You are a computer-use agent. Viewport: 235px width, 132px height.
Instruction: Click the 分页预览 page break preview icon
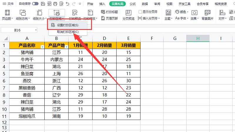coord(128,13)
